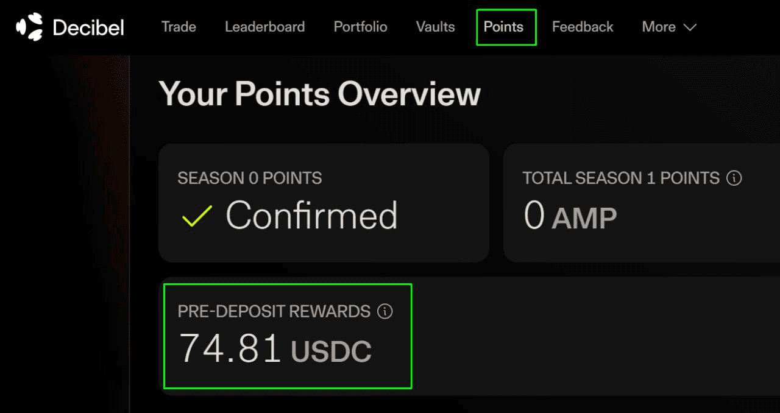The width and height of the screenshot is (780, 413).
Task: Open the More menu label
Action: click(x=658, y=27)
